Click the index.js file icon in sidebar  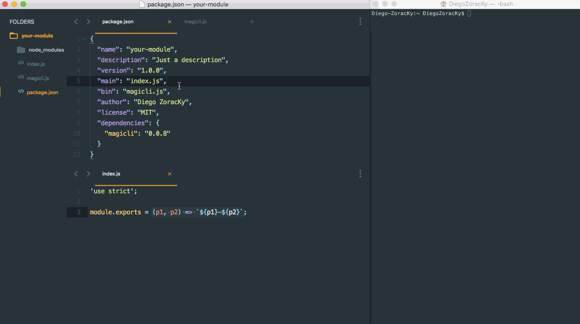[21, 64]
